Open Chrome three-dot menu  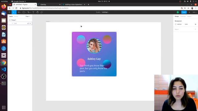click(x=196, y=8)
